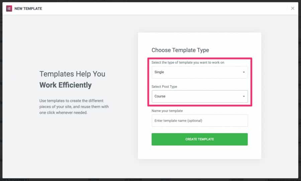The image size is (301, 181).
Task: Click the bold Work Efficiently text
Action: coord(66,85)
